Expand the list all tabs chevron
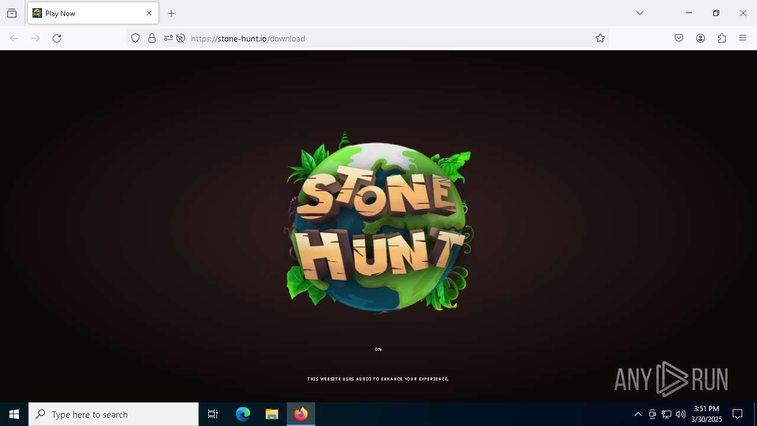The width and height of the screenshot is (757, 426). click(640, 13)
